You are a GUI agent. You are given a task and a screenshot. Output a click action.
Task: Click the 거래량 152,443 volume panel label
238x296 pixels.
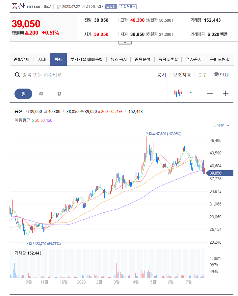pyautogui.click(x=28, y=253)
